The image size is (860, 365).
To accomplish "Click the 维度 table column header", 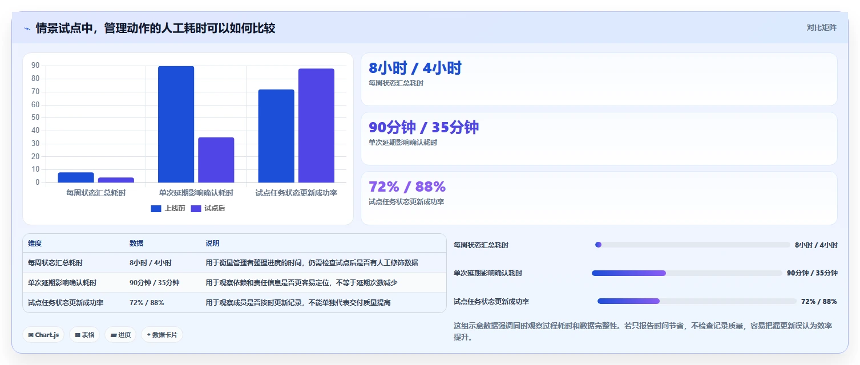I will 35,244.
